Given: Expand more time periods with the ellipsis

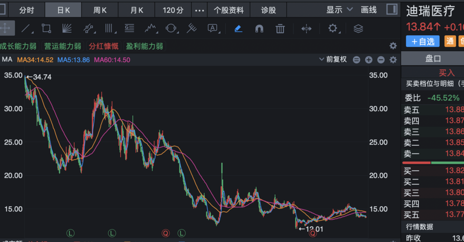Looking at the screenshot, I should [199, 10].
